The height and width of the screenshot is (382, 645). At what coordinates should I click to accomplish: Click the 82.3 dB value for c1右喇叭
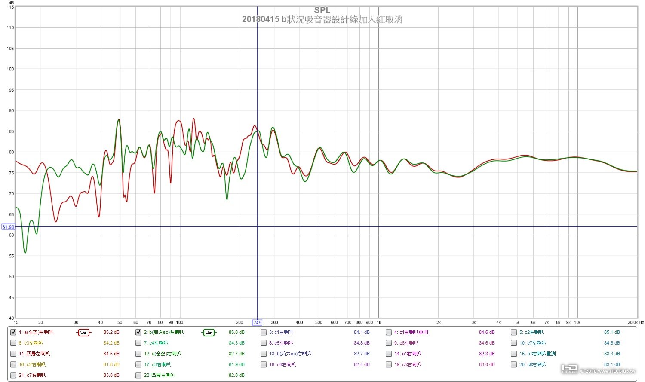tap(487, 354)
